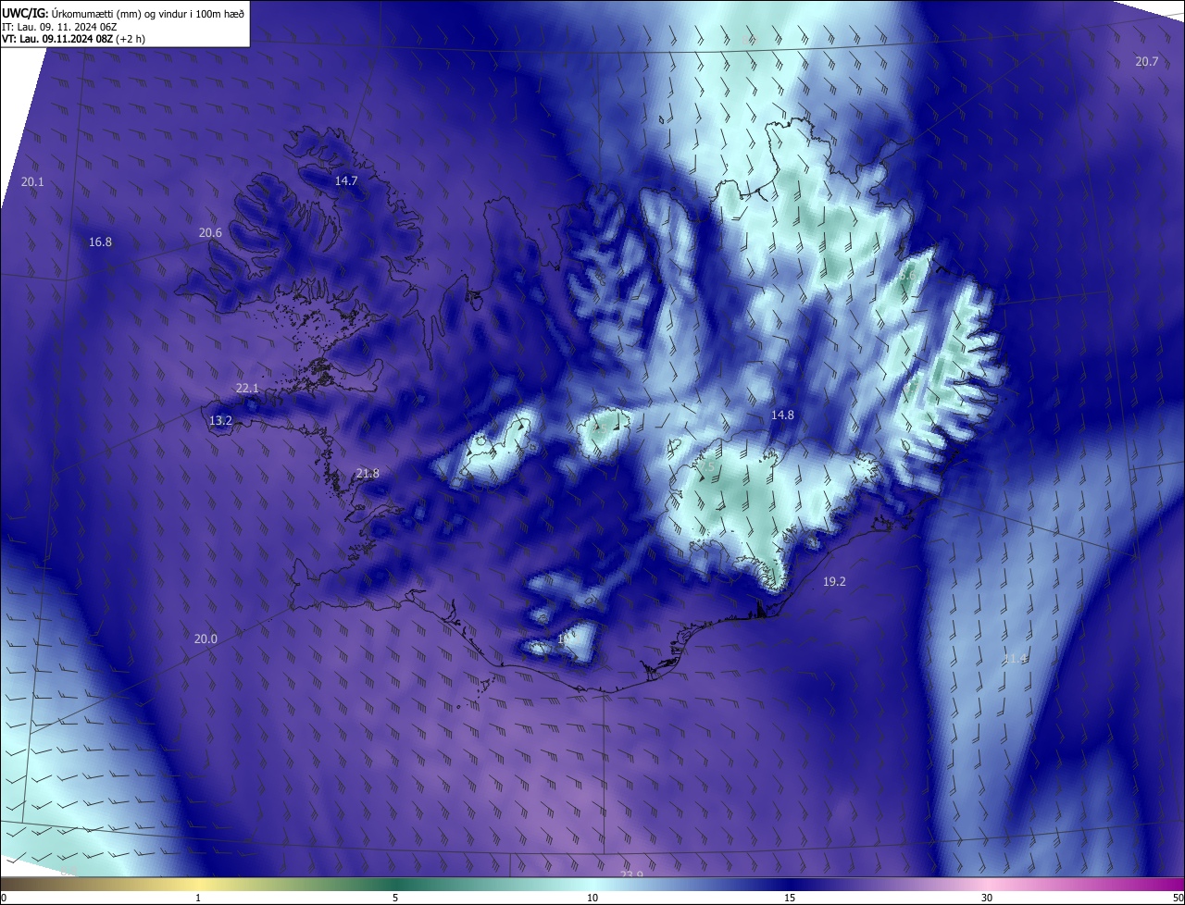Click the map value 22.1

(x=247, y=389)
